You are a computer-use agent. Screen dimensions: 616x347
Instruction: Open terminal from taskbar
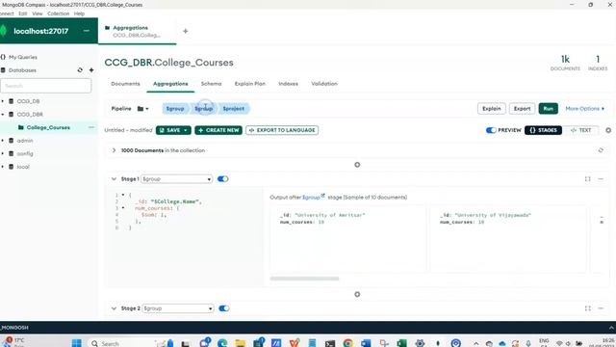pos(330,343)
